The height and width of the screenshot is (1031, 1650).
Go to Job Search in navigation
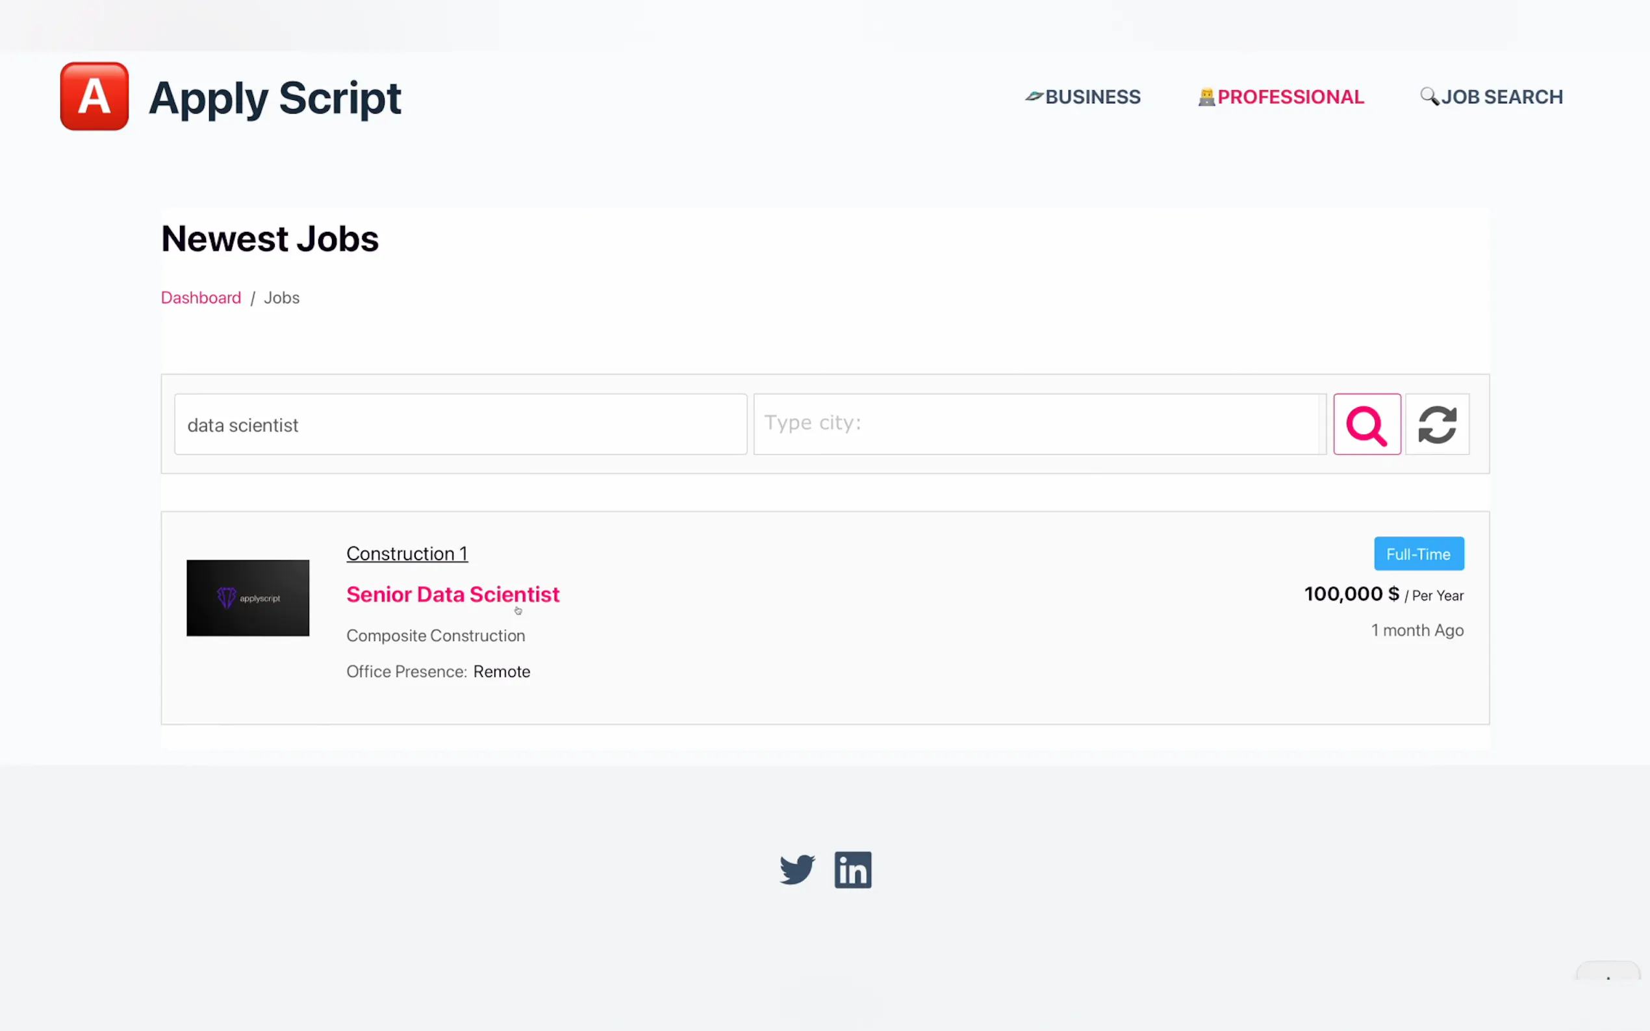click(1491, 97)
